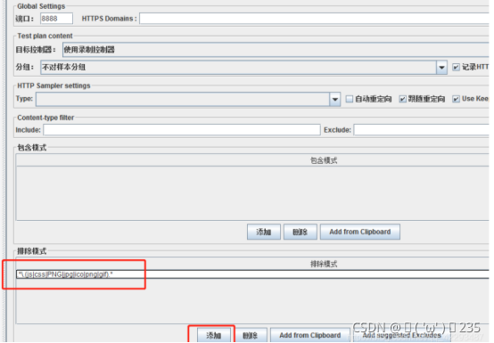Enable the 自动重定向 checkbox
The width and height of the screenshot is (494, 343).
[350, 99]
